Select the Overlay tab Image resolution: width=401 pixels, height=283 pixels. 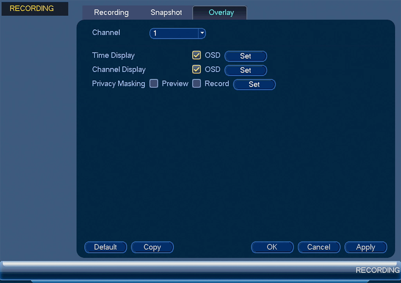tap(221, 13)
